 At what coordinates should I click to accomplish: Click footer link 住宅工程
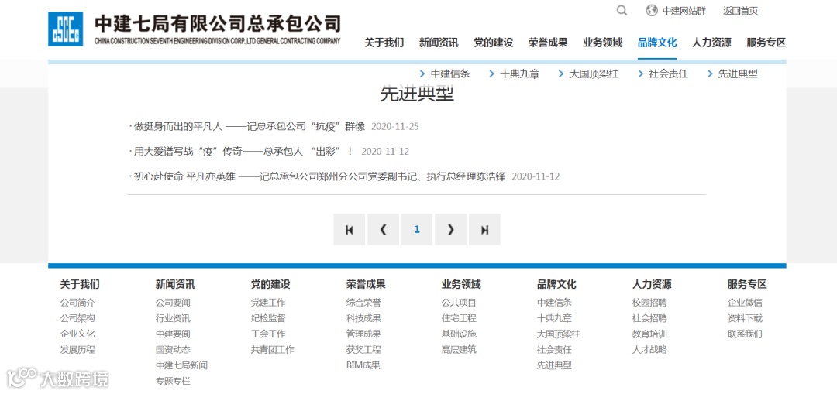[x=459, y=318]
